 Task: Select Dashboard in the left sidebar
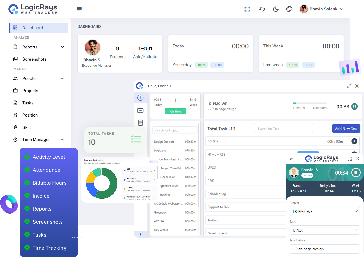pyautogui.click(x=39, y=28)
